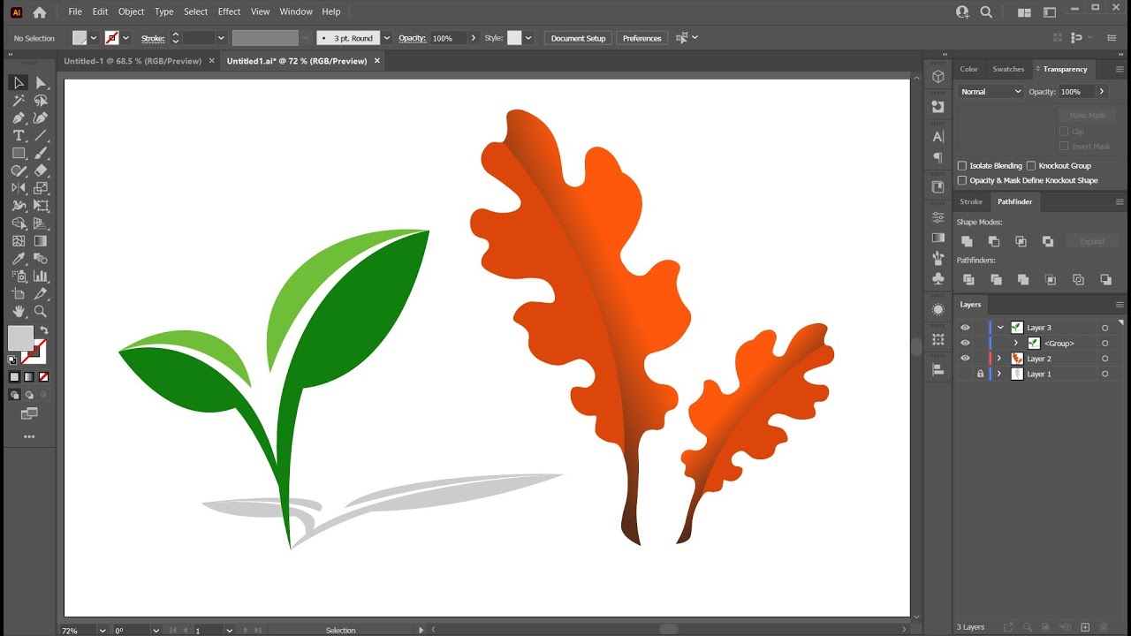
Task: Swap fill and stroke colors
Action: tap(43, 330)
